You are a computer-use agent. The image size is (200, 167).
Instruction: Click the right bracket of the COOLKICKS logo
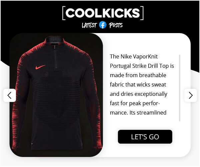(x=142, y=13)
